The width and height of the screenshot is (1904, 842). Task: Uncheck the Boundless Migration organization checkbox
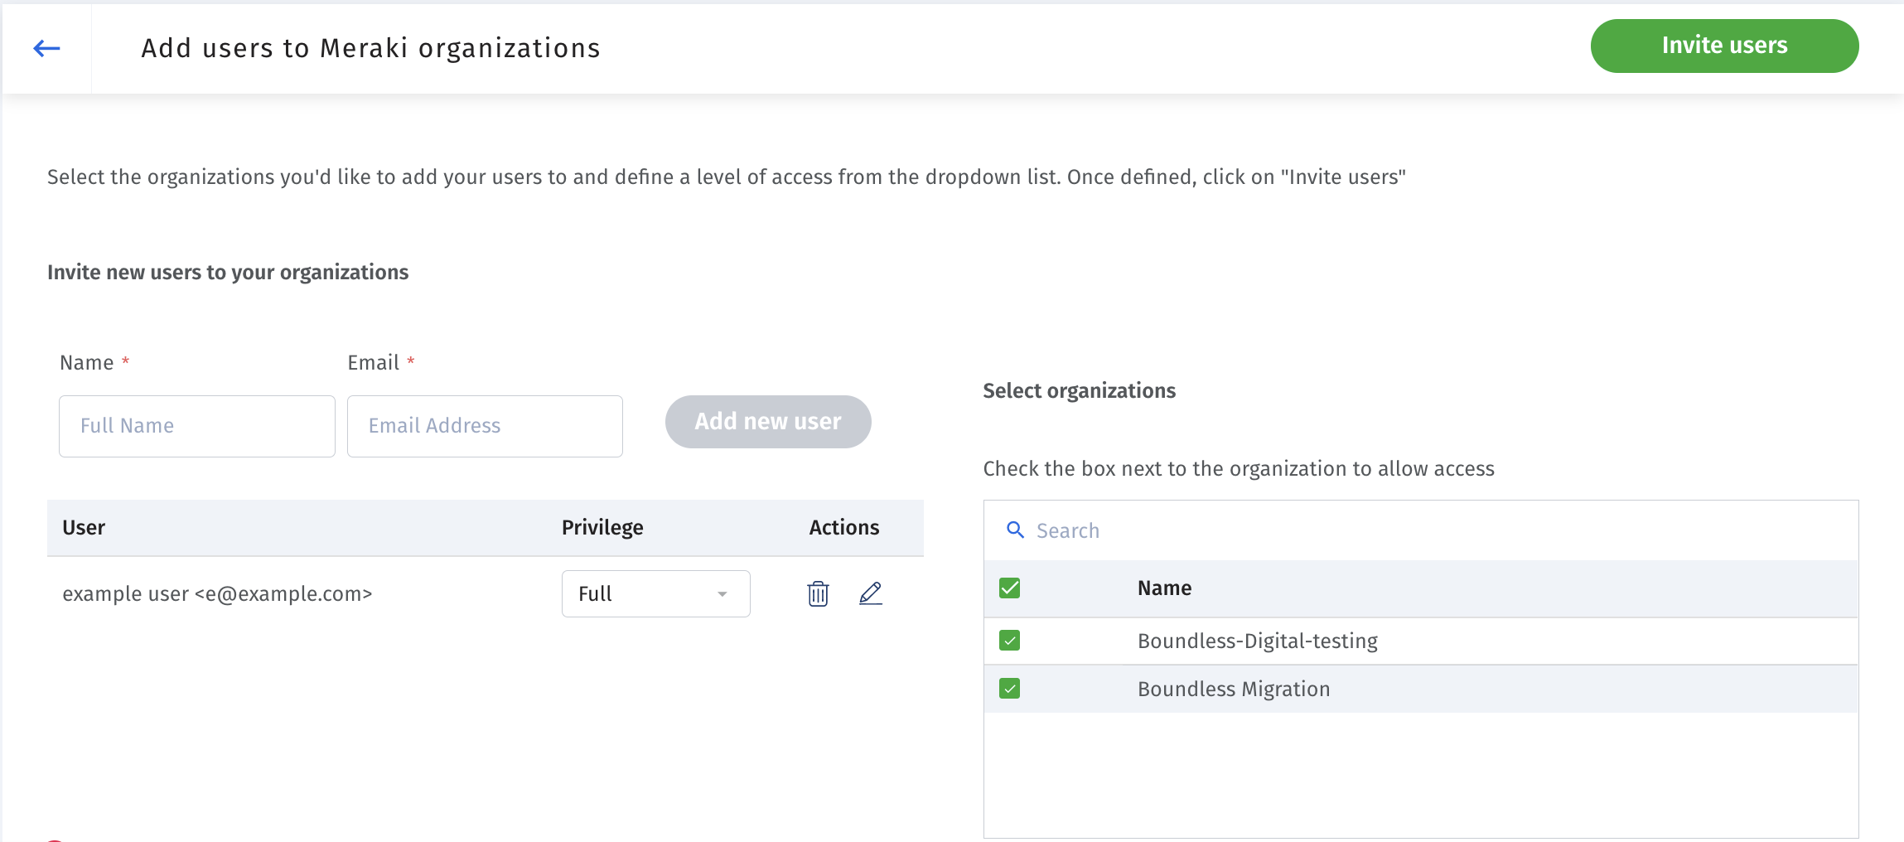[x=1009, y=688]
